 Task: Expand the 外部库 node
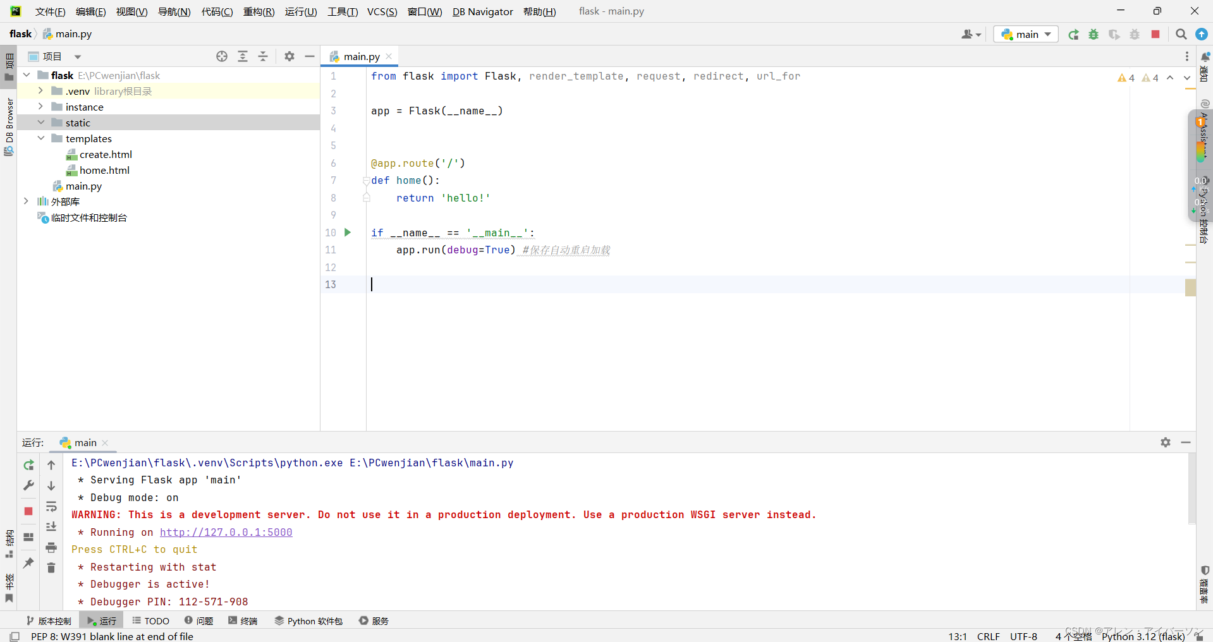coord(26,201)
